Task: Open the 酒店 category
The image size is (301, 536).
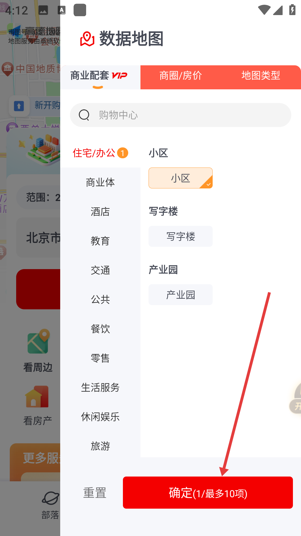Action: point(100,212)
